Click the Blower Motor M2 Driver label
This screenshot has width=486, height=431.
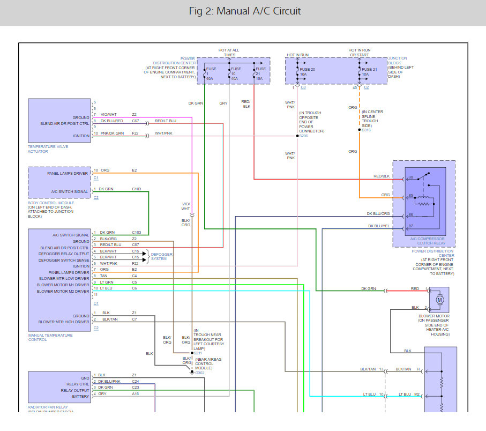63,291
